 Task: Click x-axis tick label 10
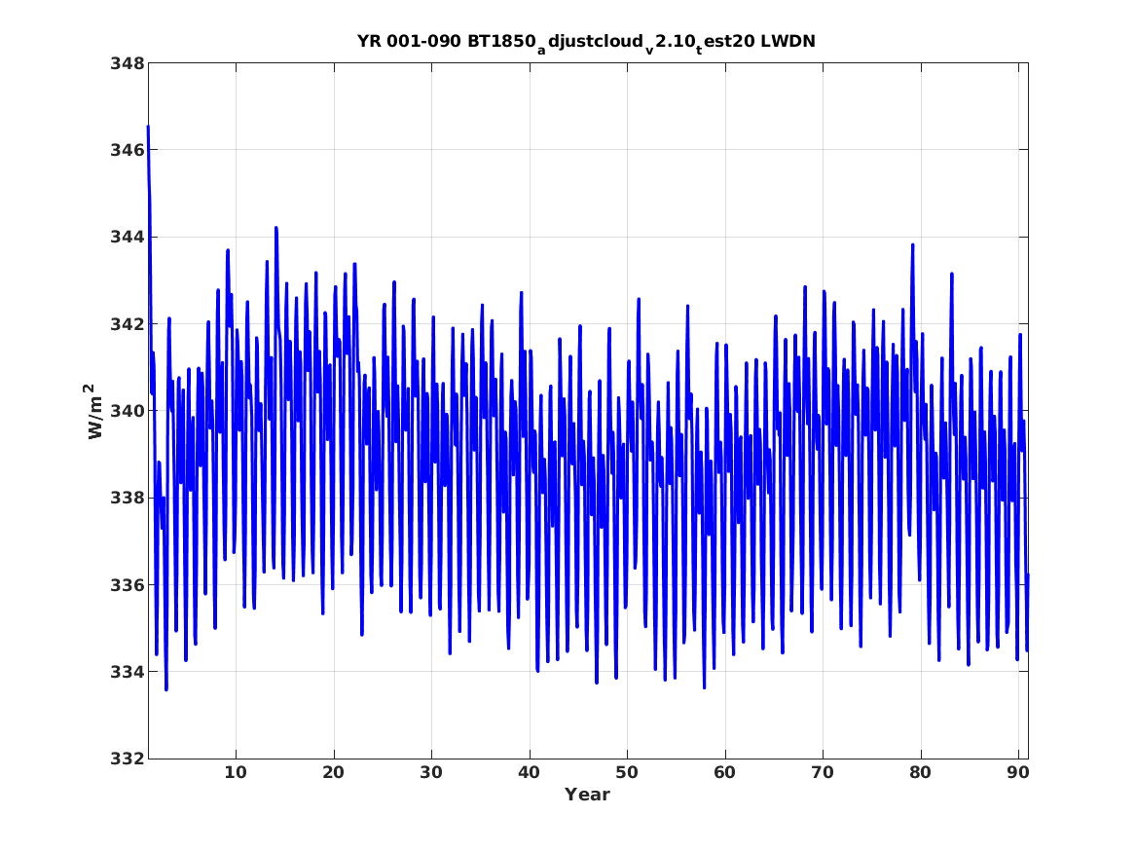pos(236,773)
